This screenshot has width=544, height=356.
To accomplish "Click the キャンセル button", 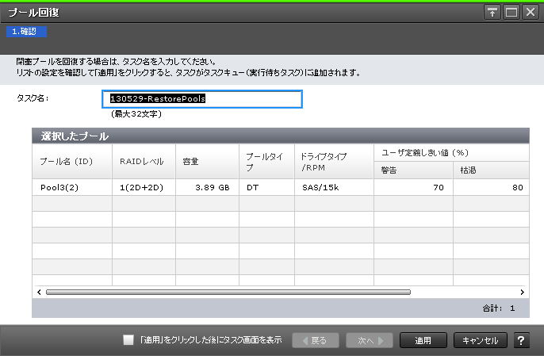I will [481, 340].
